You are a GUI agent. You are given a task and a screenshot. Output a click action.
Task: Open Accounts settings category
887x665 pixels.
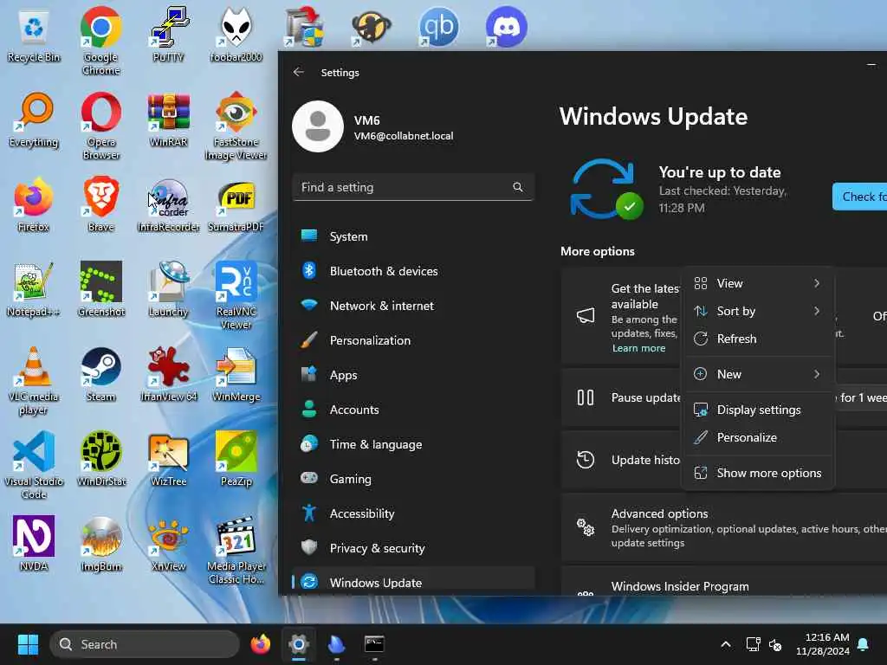(413, 410)
